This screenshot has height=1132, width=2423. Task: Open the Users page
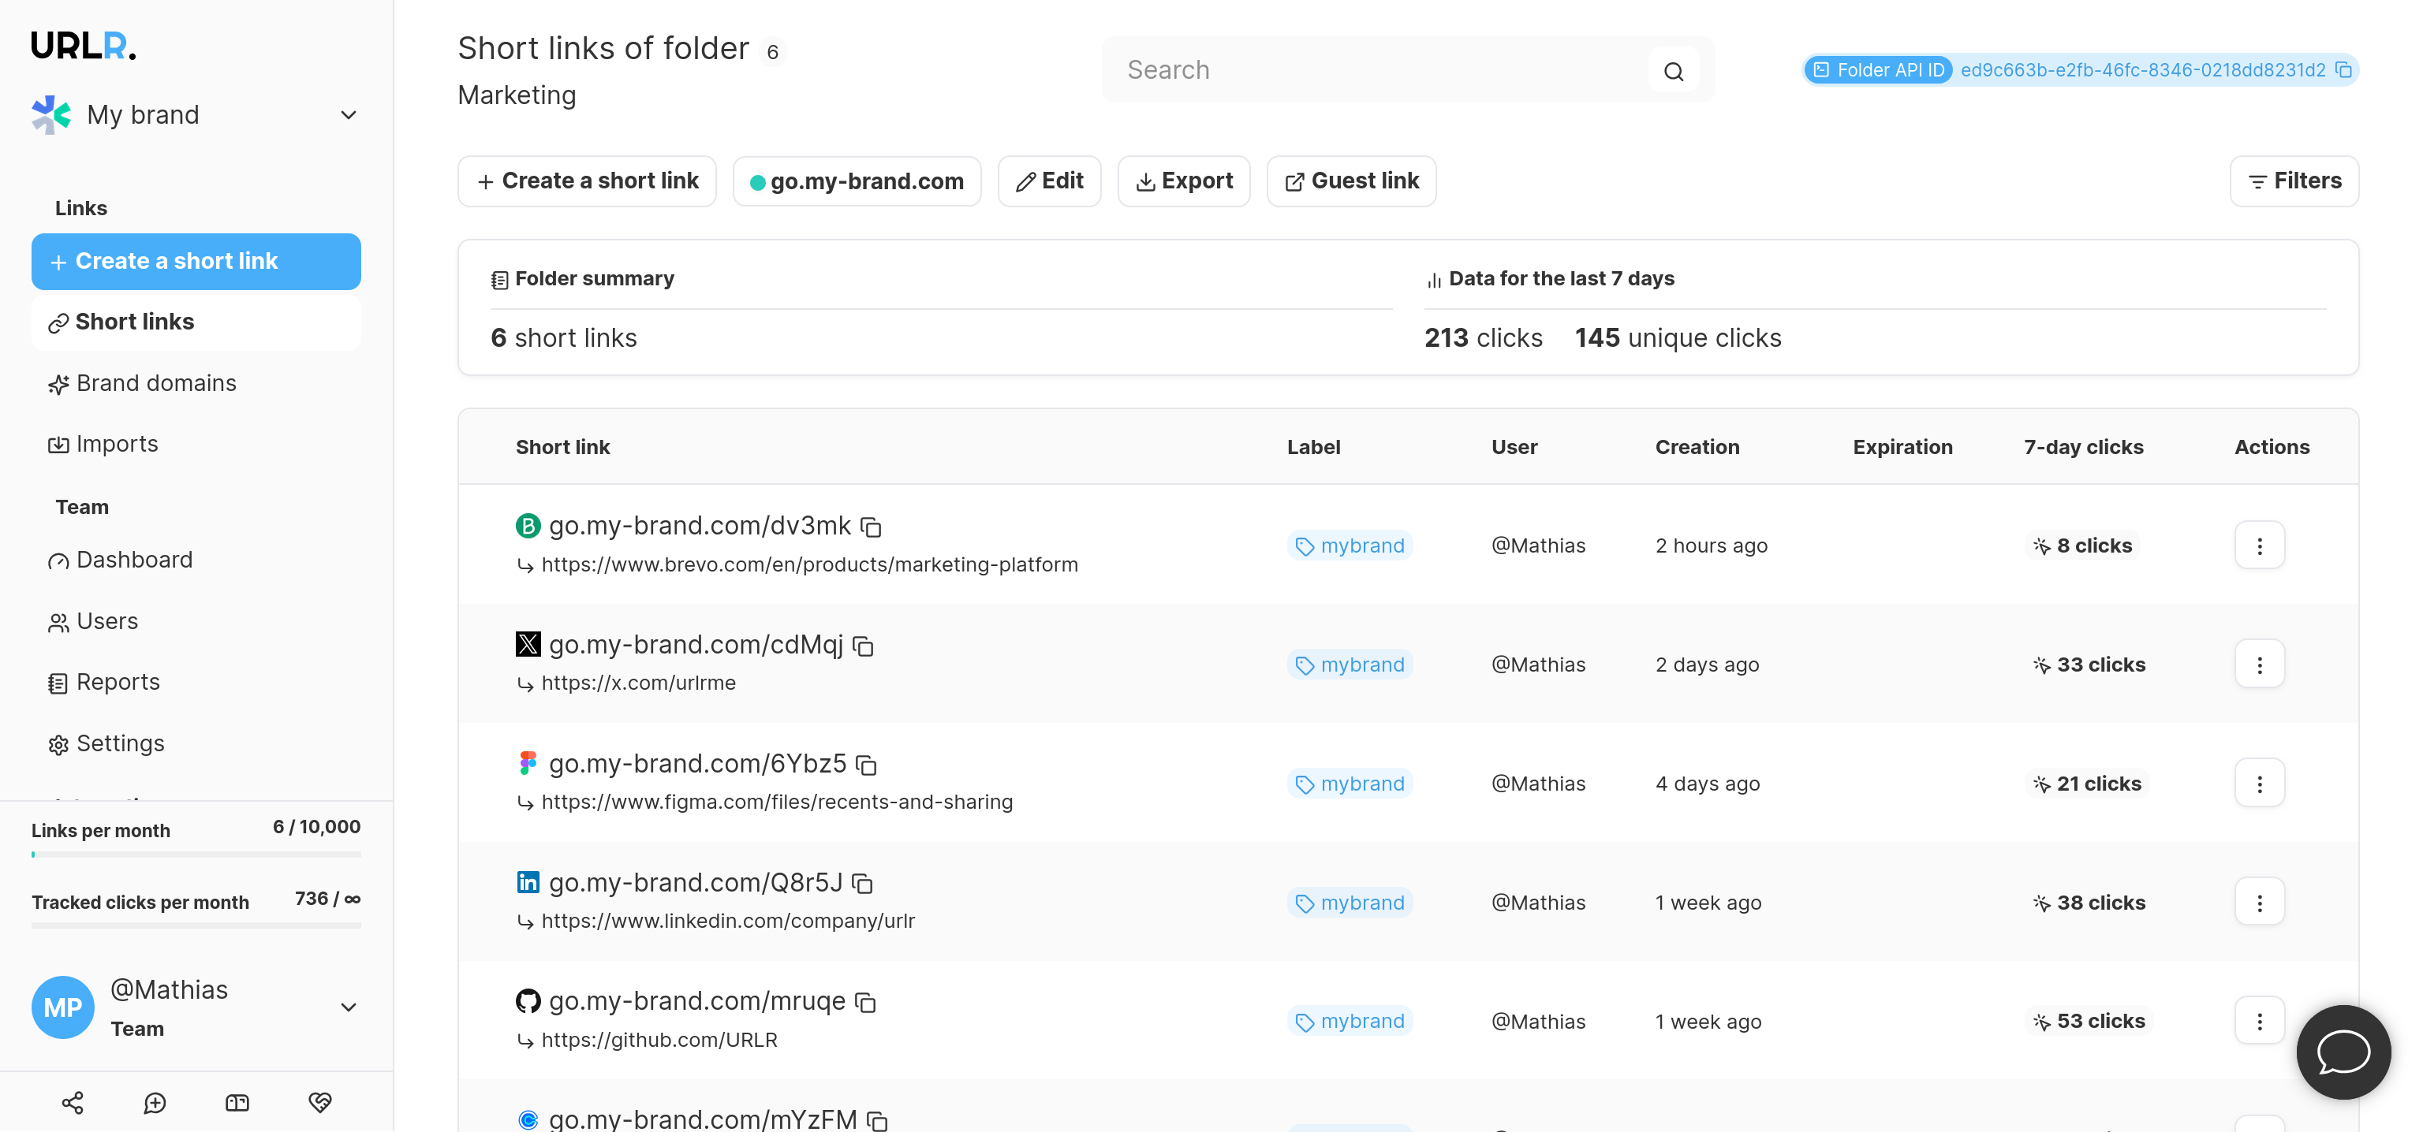[92, 621]
